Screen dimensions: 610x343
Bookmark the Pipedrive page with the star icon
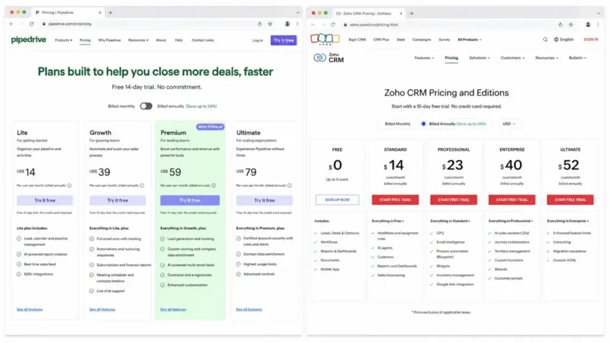pyautogui.click(x=270, y=24)
